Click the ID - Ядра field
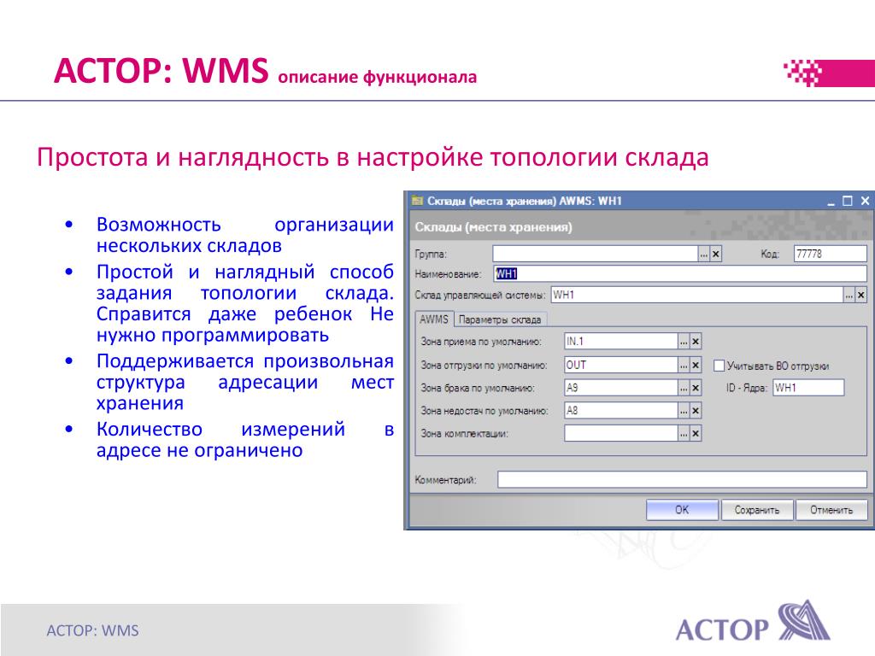The image size is (875, 656). point(808,388)
